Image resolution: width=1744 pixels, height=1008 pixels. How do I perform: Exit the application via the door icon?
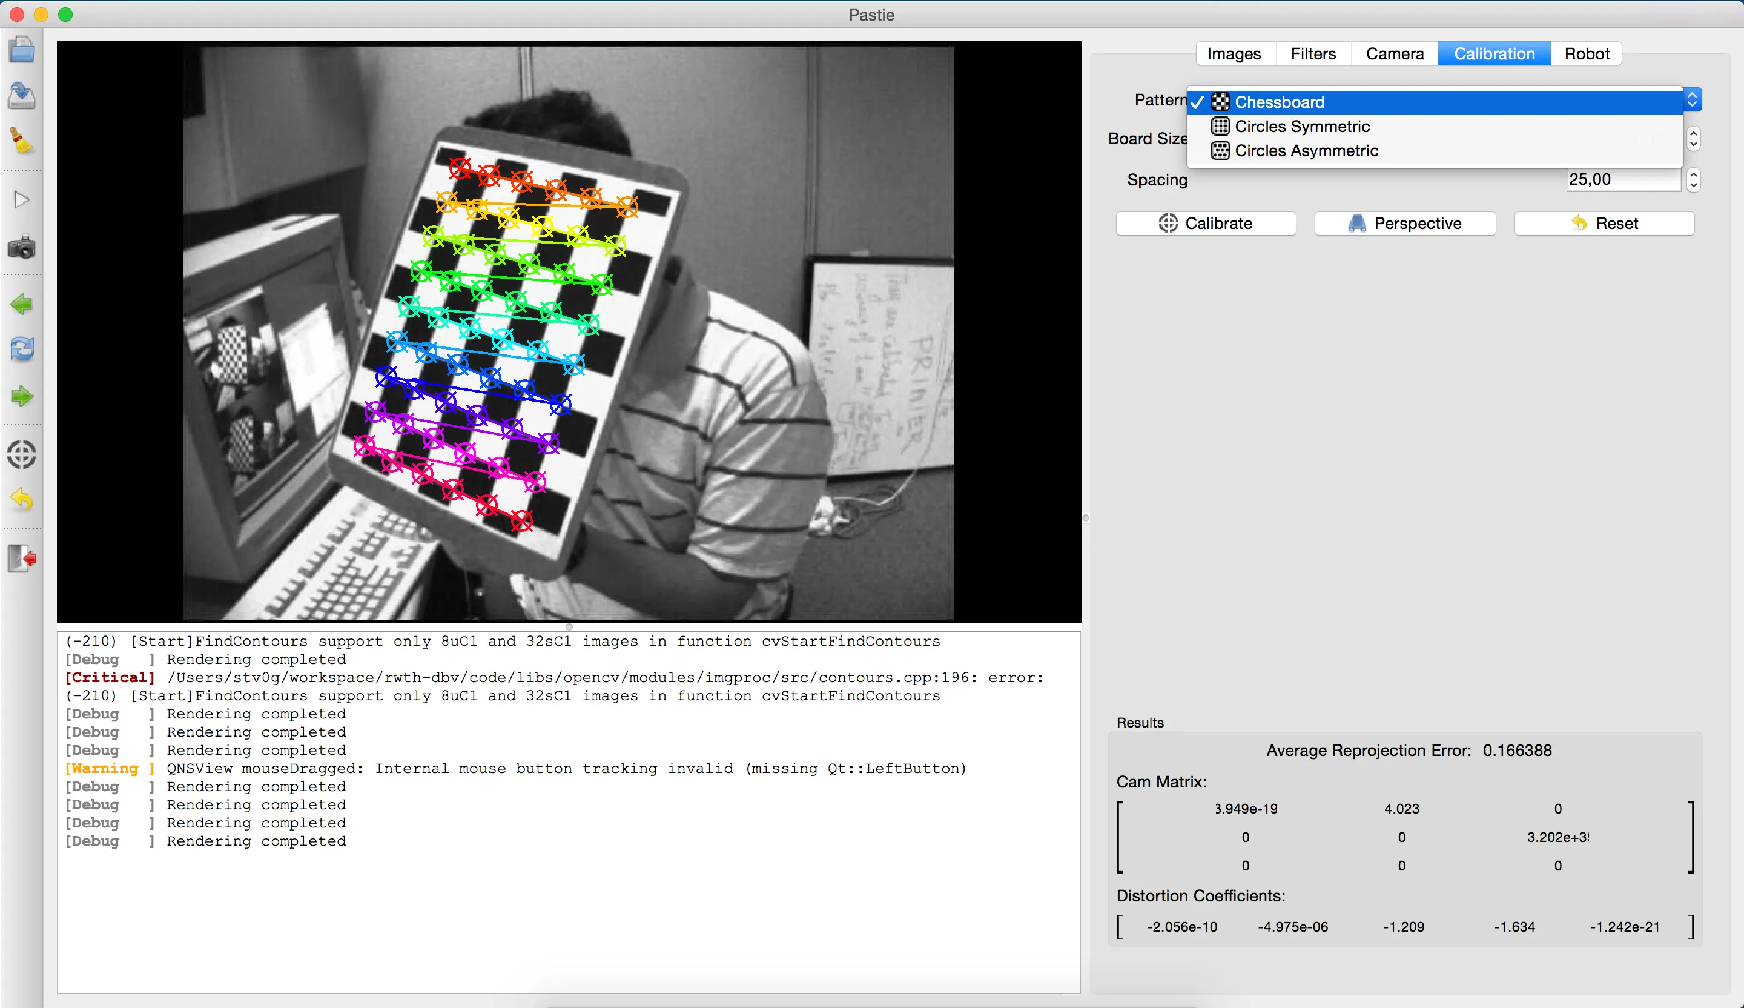[x=21, y=558]
